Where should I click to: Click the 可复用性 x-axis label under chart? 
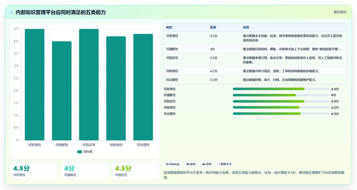pos(116,145)
